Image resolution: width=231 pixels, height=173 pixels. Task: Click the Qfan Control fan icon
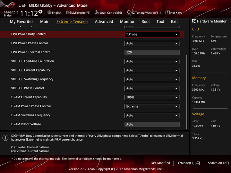97,12
